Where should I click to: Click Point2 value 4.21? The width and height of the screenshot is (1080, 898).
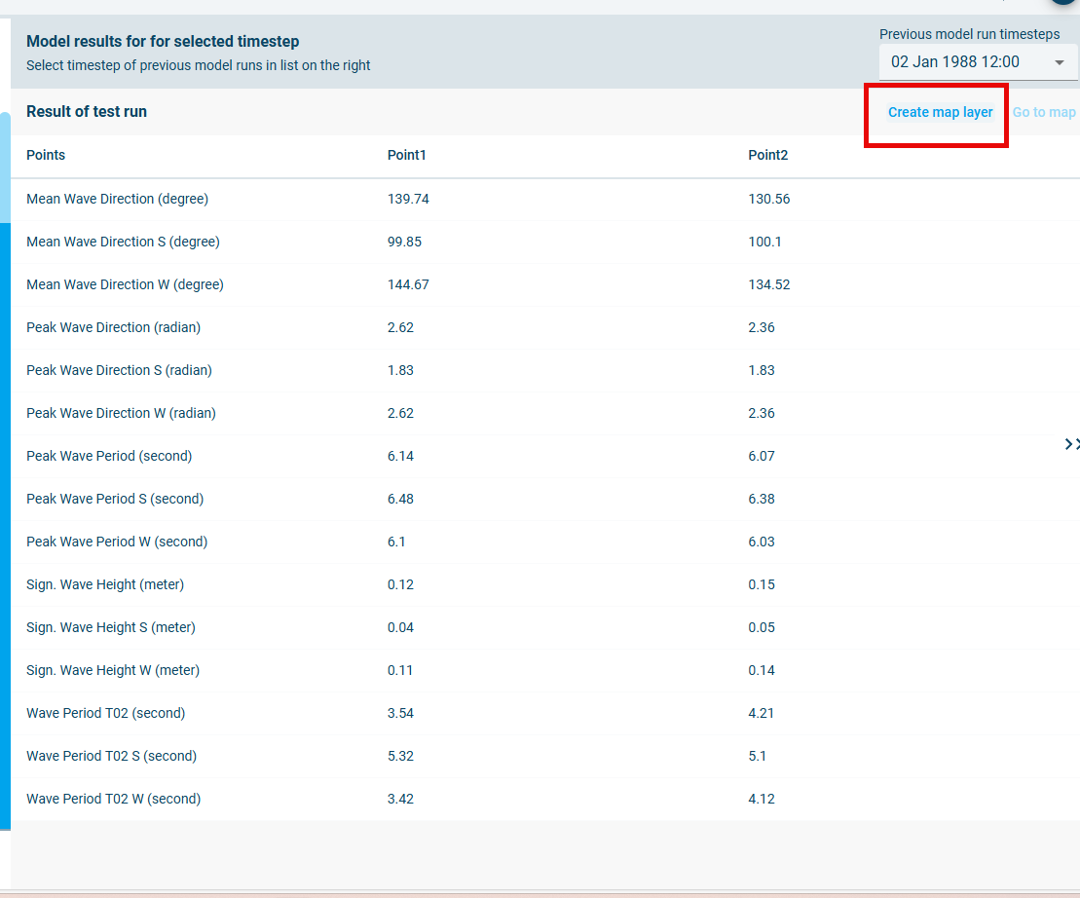click(x=762, y=714)
